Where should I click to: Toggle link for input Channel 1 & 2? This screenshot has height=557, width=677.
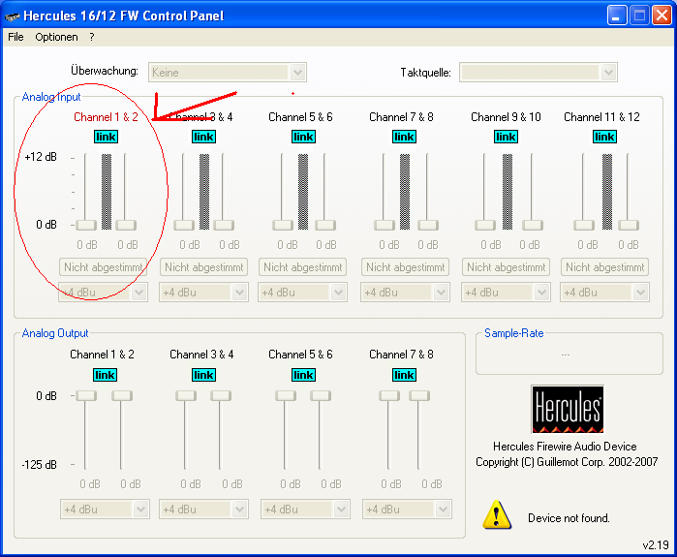106,137
